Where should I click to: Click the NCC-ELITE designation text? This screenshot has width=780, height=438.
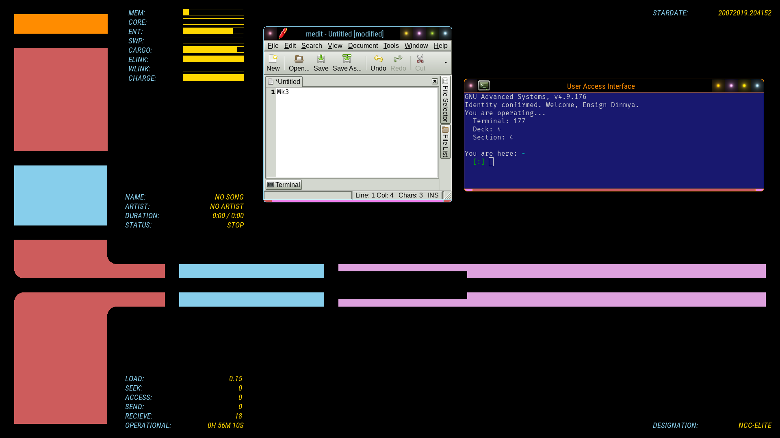coord(755,425)
